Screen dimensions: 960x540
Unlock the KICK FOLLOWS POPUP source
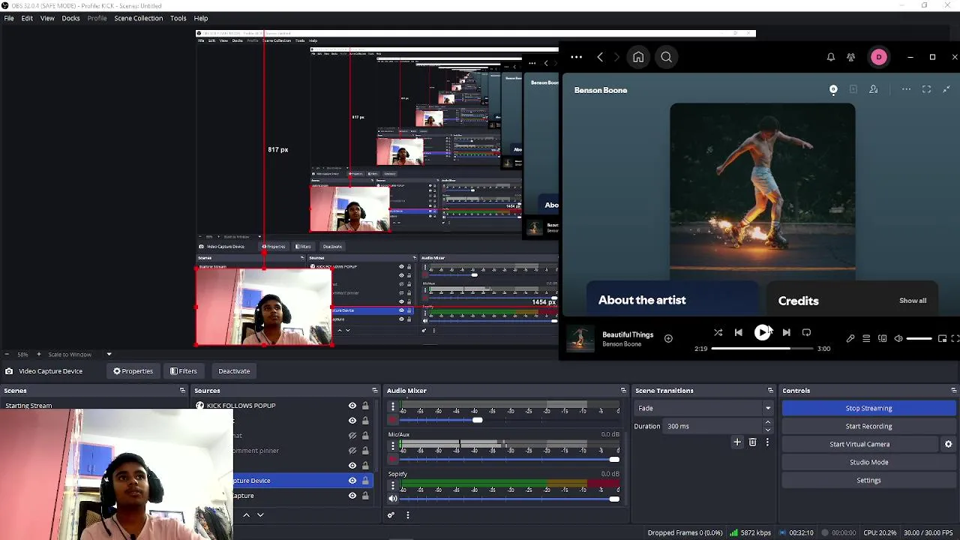(x=365, y=406)
